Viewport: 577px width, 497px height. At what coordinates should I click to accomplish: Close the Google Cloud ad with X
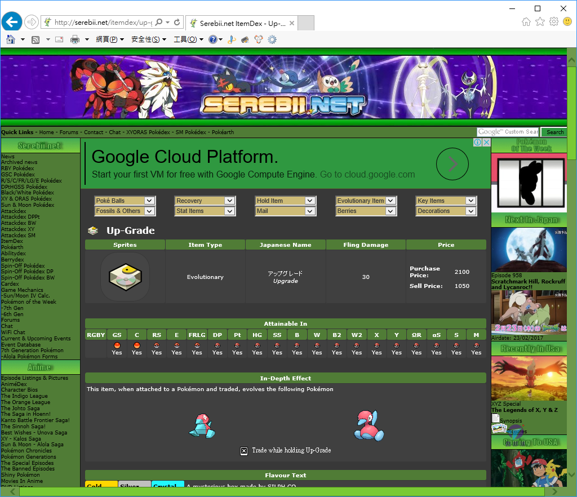486,143
